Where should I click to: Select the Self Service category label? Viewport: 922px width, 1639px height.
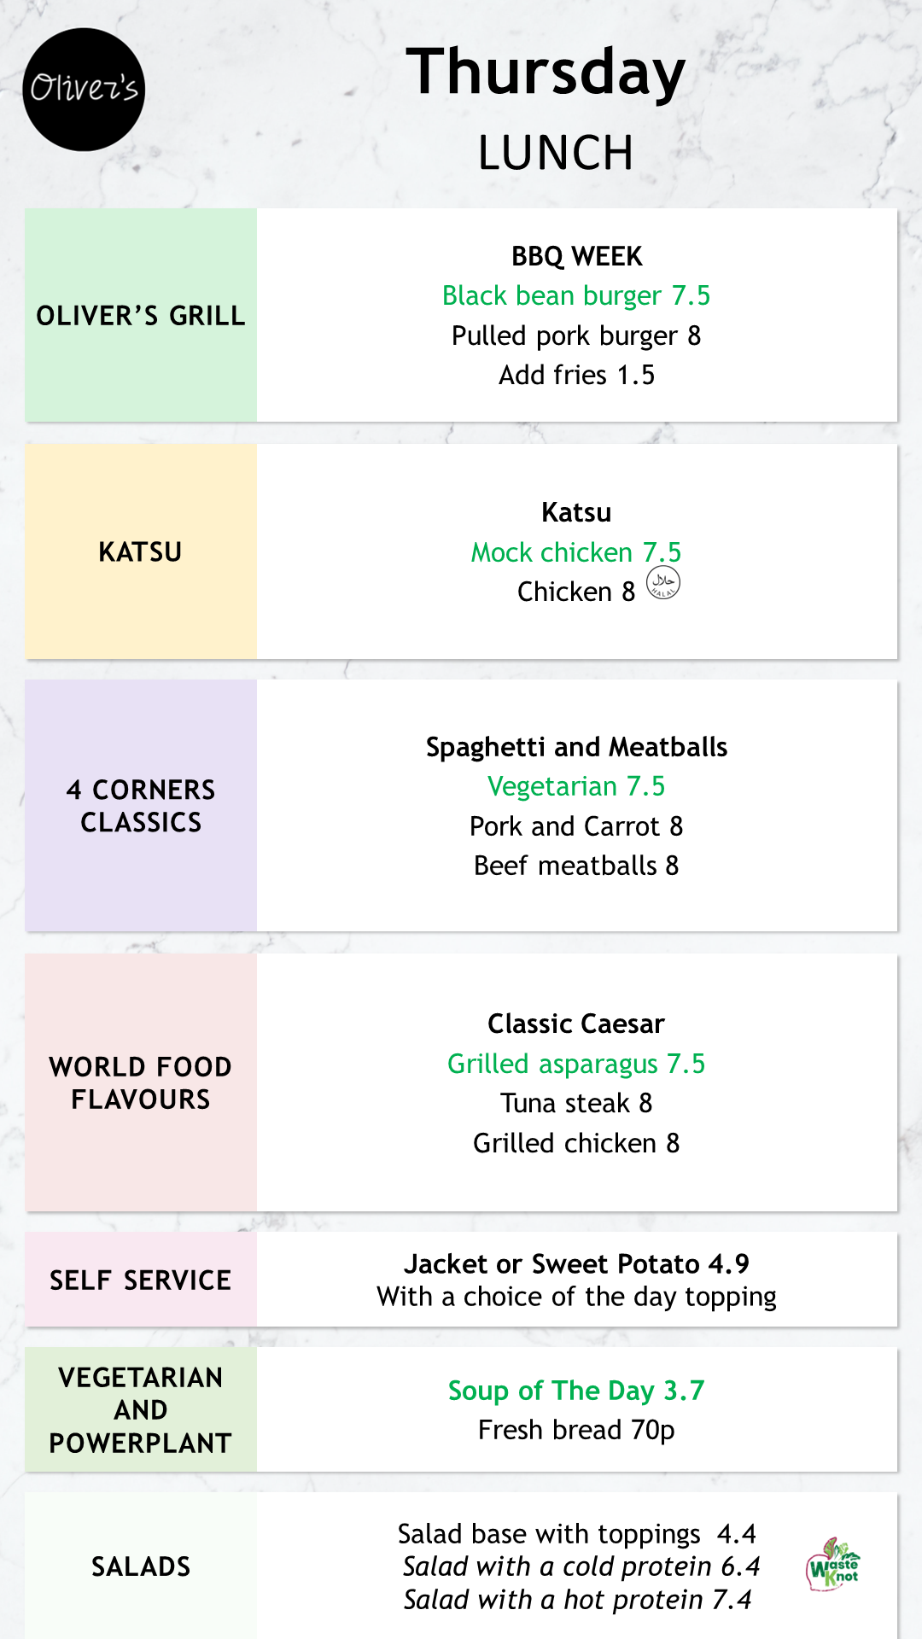141,1280
